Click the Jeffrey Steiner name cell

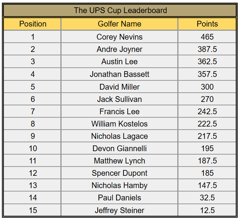tap(120, 210)
